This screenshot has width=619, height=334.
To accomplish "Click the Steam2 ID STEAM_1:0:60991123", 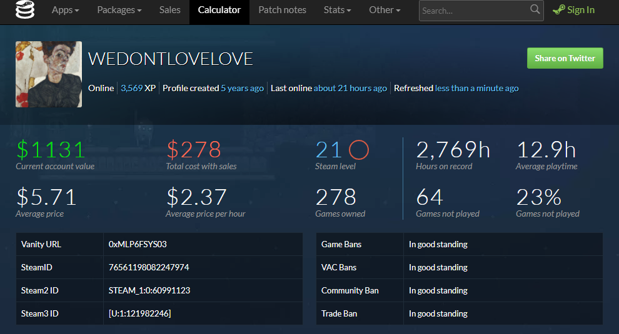I will [149, 291].
